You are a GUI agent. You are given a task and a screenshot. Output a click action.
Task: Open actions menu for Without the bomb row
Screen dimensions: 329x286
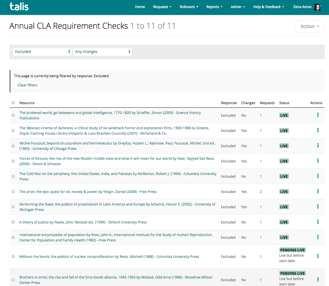(318, 256)
